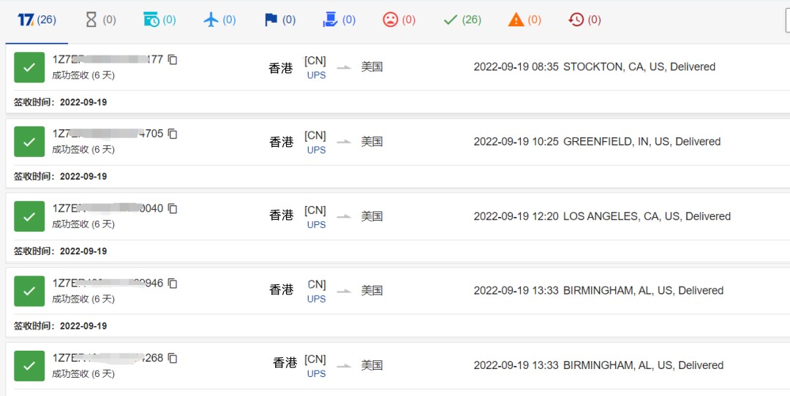Open the UPS carrier link in Stockton row

pos(316,75)
